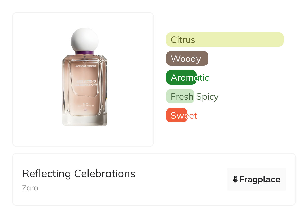Click the overflowing 'Spicy' text beside Fresh
This screenshot has height=218, width=308.
tap(207, 97)
